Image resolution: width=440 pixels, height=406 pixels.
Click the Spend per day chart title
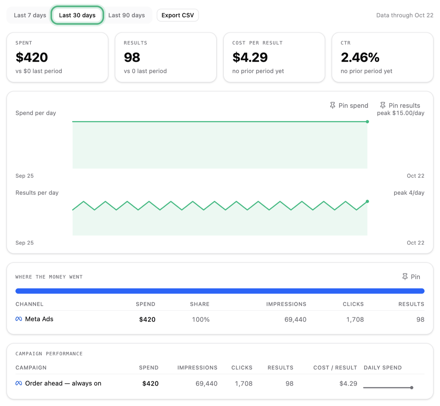coord(36,113)
